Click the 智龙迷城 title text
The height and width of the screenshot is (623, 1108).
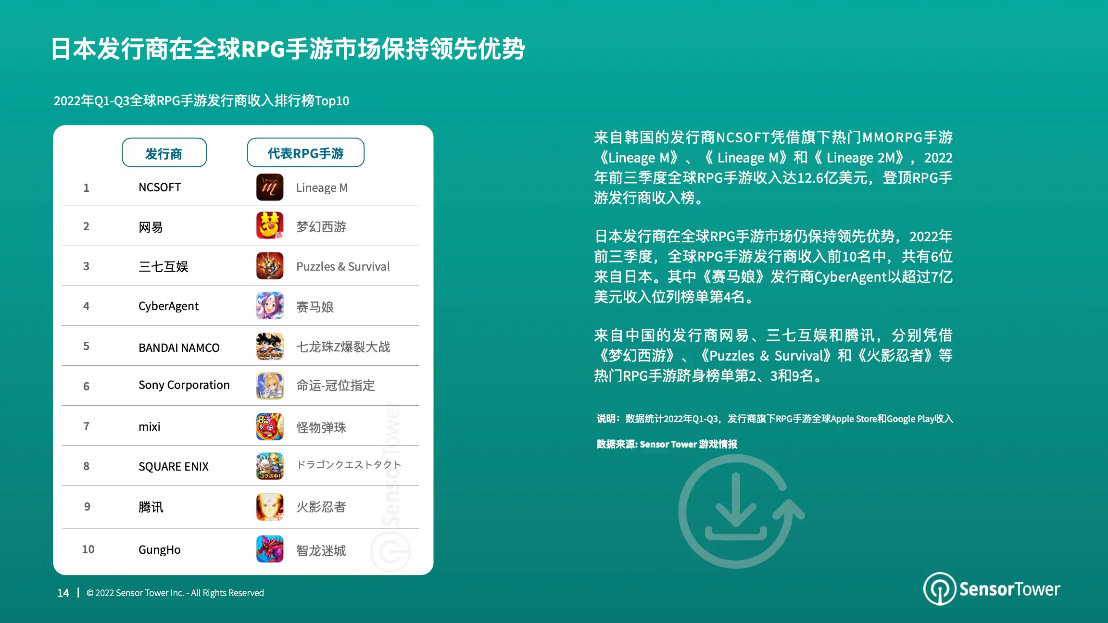pyautogui.click(x=321, y=550)
